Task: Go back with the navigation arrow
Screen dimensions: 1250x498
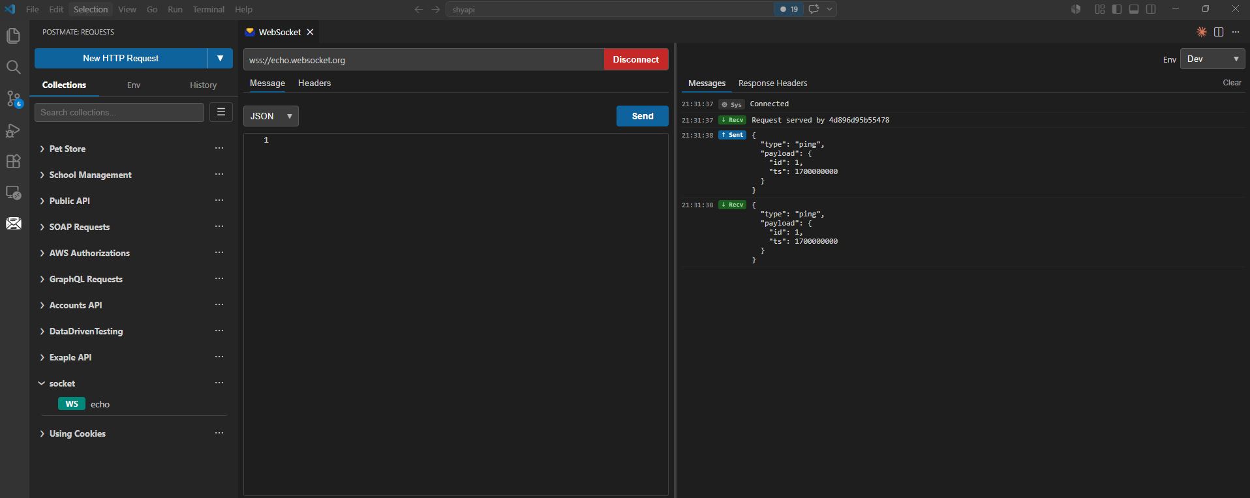Action: pyautogui.click(x=419, y=9)
